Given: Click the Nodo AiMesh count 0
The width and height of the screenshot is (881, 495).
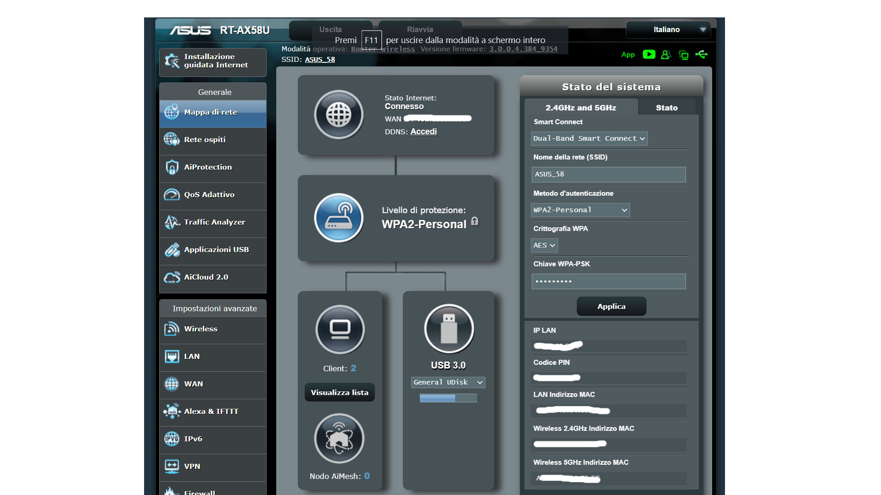Looking at the screenshot, I should coord(367,476).
